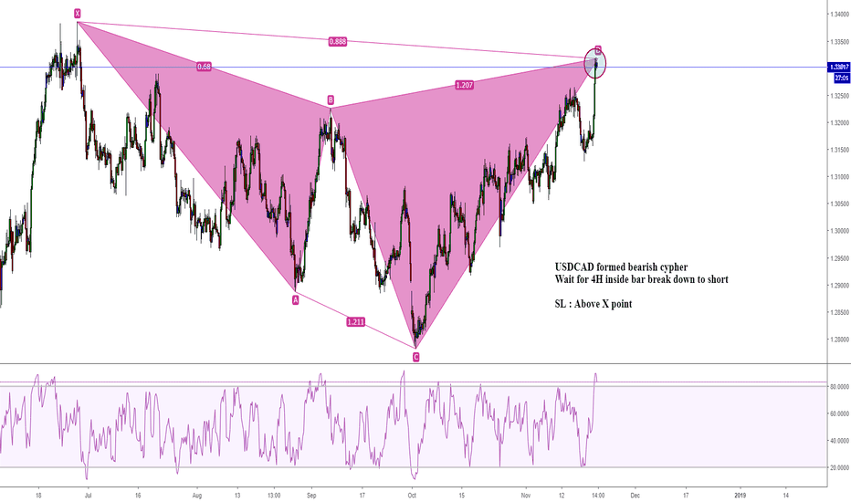Select the B point label of the pattern

(x=331, y=99)
